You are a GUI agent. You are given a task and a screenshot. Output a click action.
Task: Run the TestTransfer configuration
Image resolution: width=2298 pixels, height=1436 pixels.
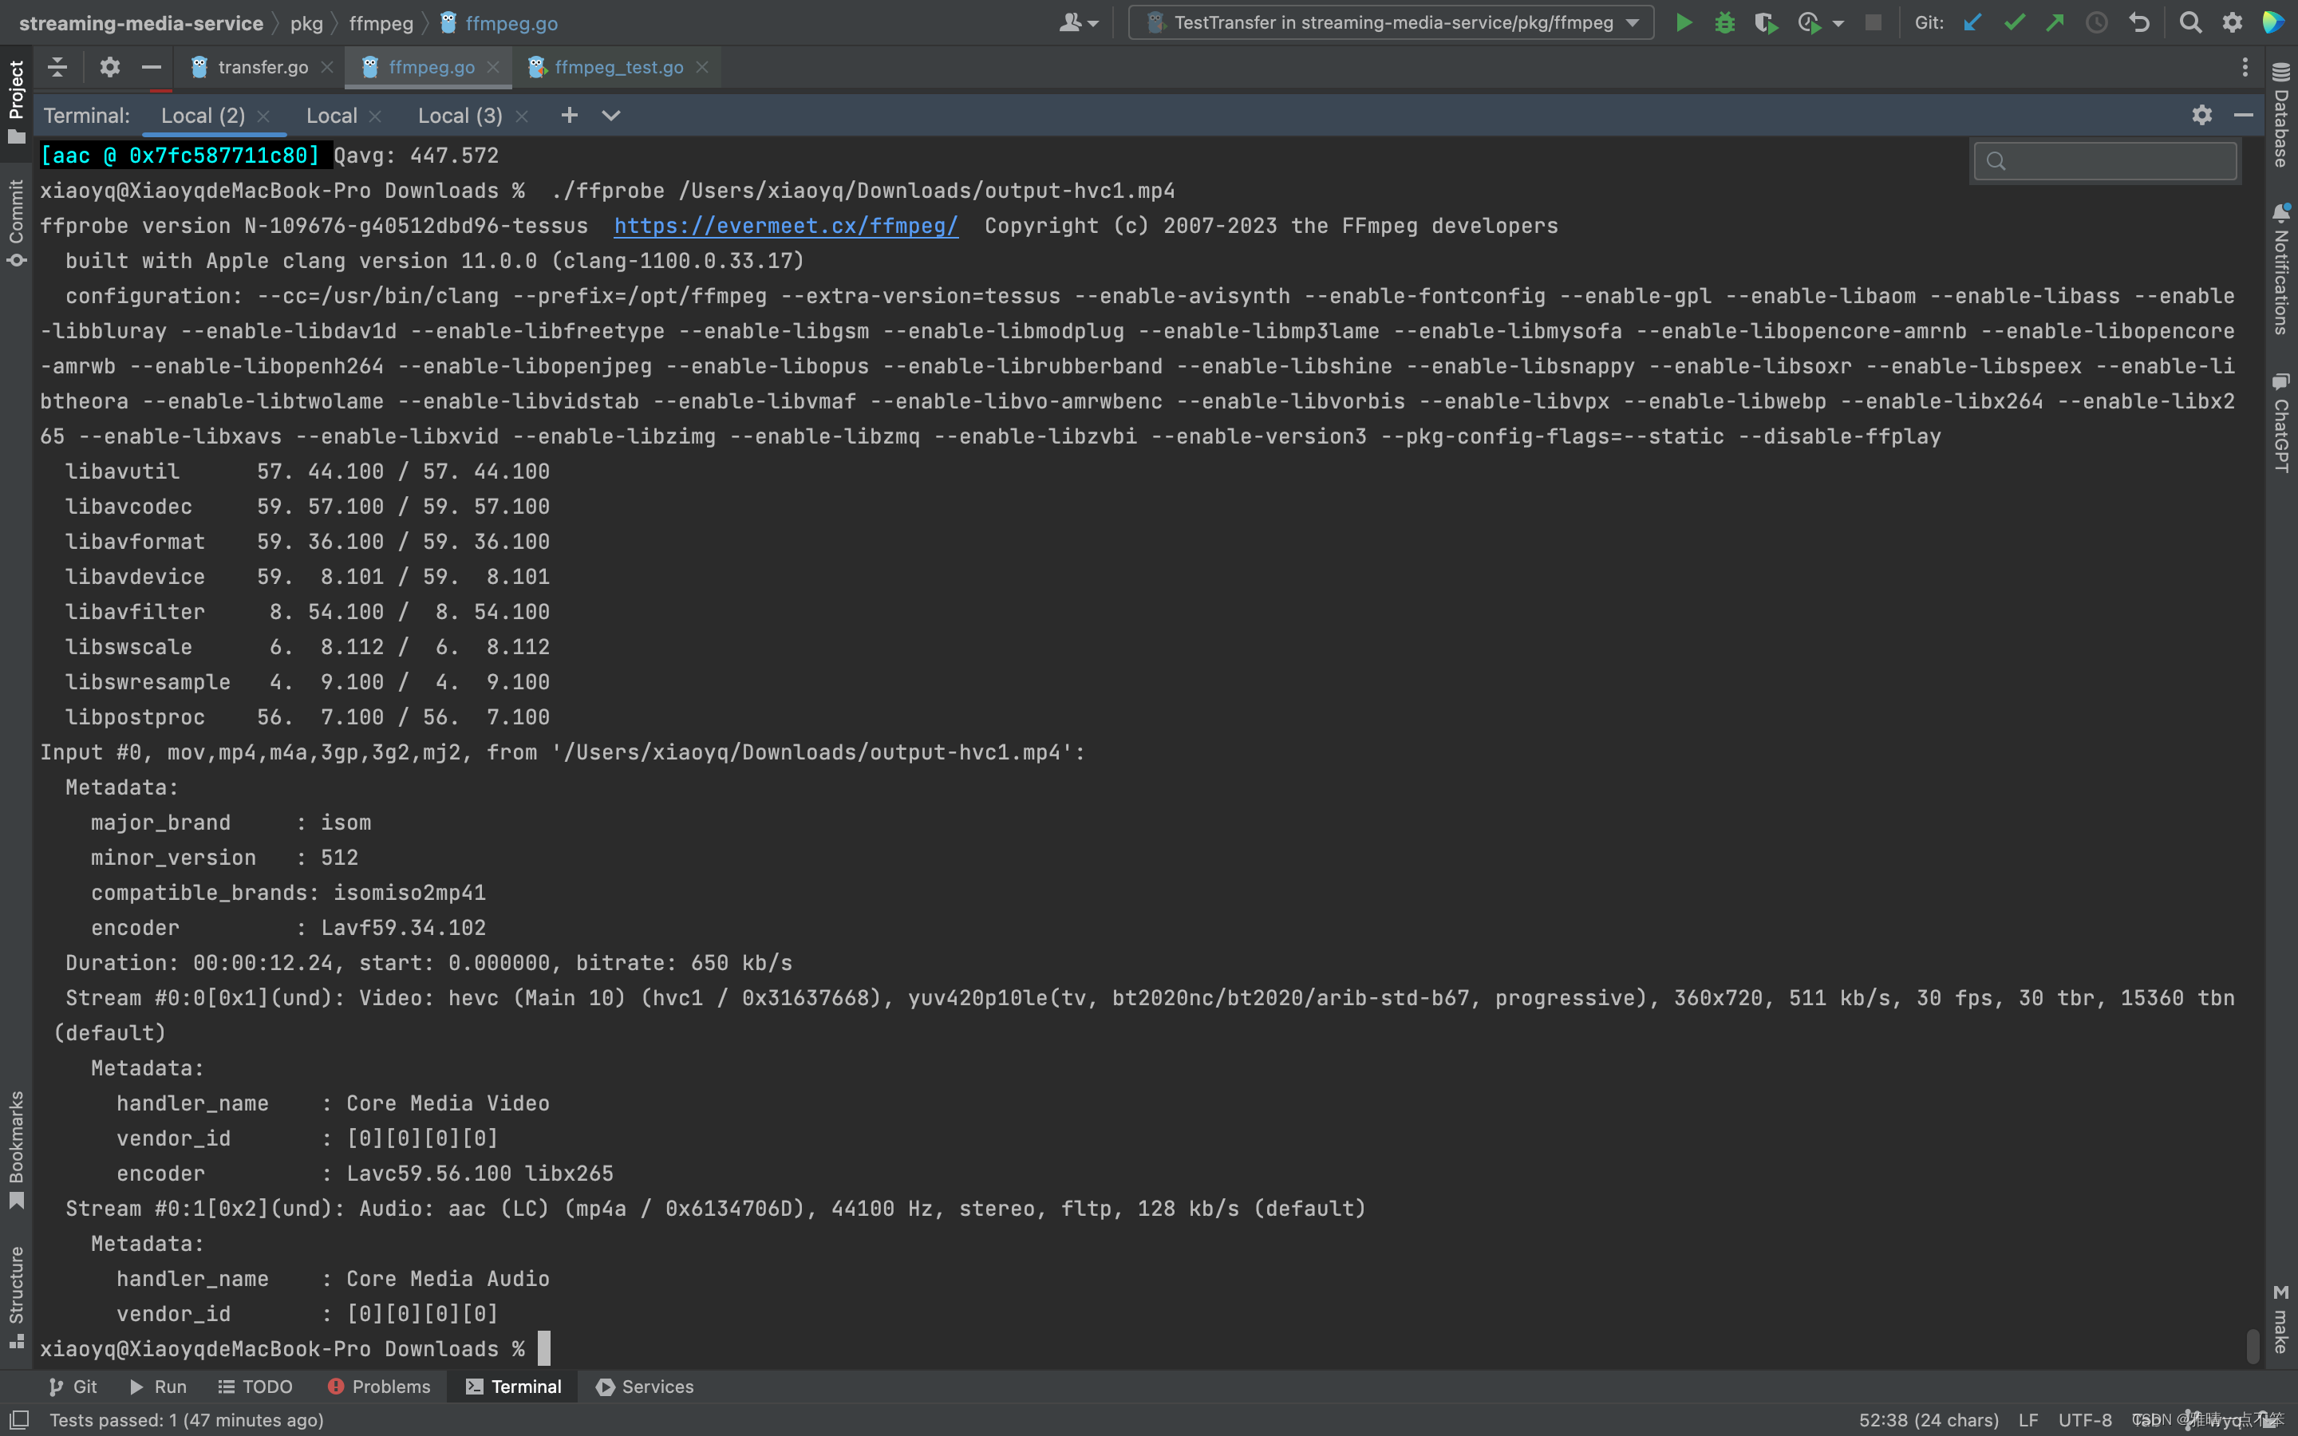[1683, 23]
